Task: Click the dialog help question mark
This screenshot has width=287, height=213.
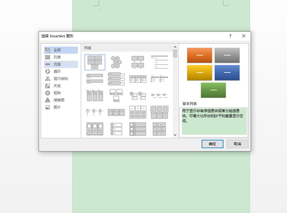Action: pos(230,36)
